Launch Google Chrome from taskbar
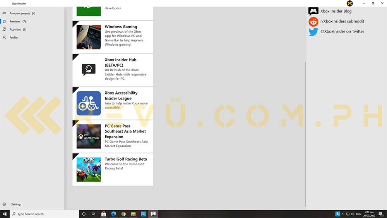 123,214
